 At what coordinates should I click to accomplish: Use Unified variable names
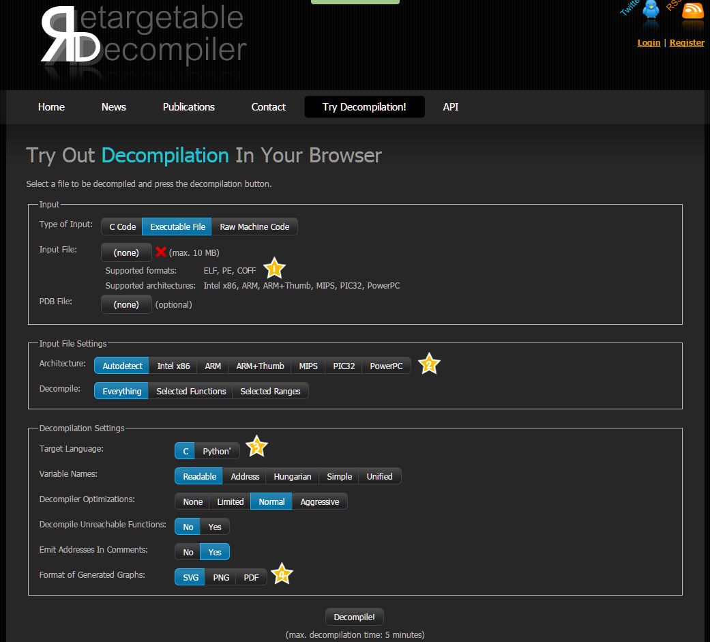[379, 476]
